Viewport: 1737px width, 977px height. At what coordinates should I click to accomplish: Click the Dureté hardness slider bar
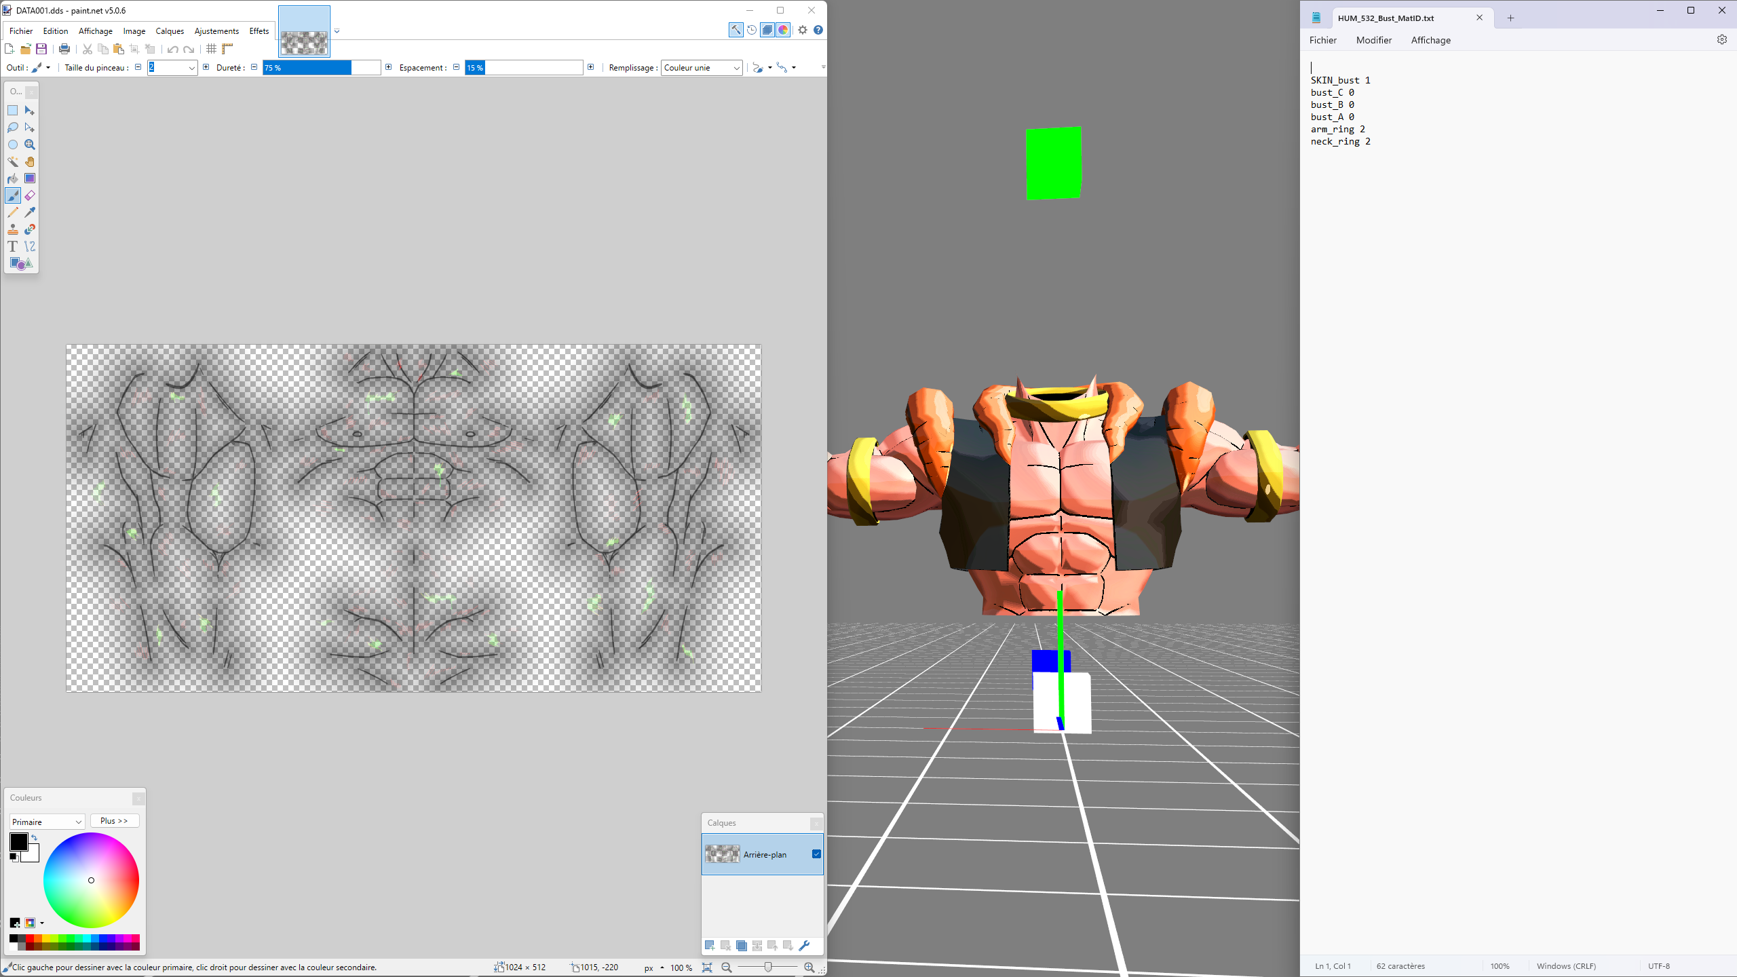[322, 68]
